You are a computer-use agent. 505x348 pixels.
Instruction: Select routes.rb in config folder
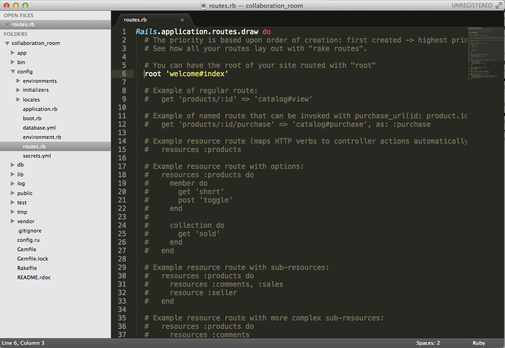(34, 146)
